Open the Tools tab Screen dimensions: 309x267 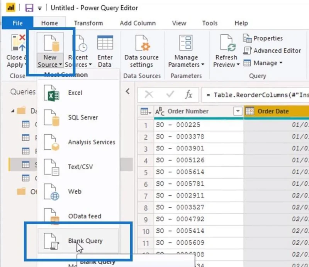click(210, 23)
